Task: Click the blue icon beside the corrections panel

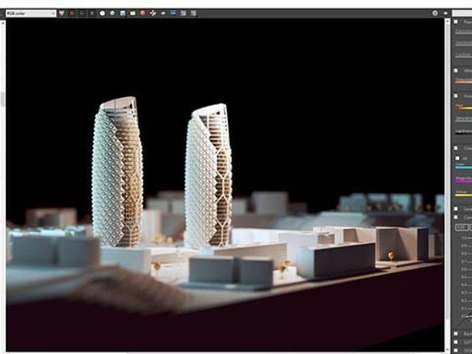Action: (x=446, y=13)
